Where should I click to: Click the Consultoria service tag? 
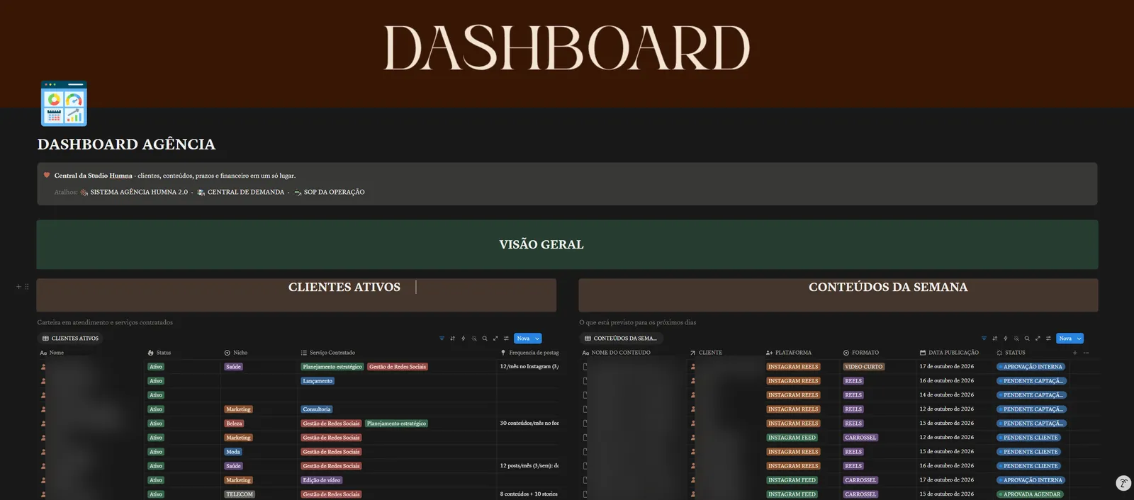pos(317,409)
